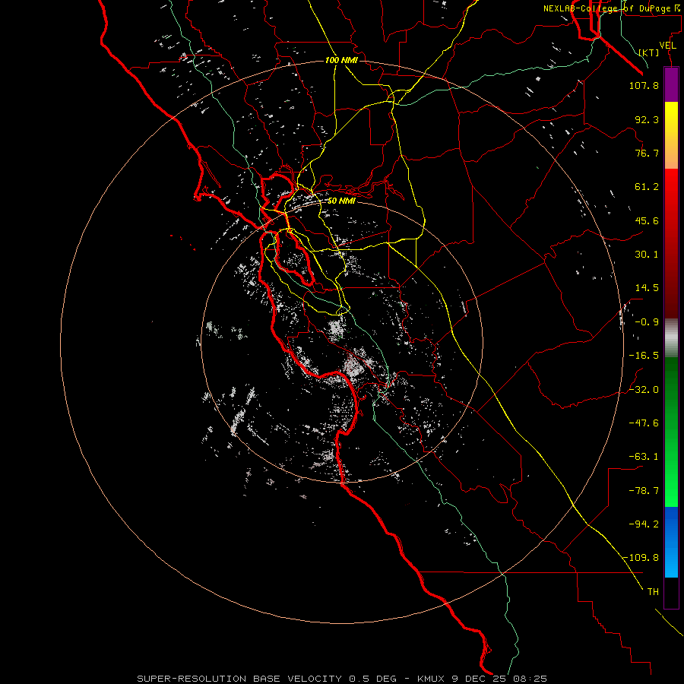Screen dimensions: 684x684
Task: Click the 45.6 velocity scale value
Action: point(647,220)
